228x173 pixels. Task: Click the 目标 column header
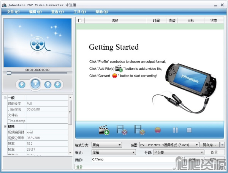(191, 20)
